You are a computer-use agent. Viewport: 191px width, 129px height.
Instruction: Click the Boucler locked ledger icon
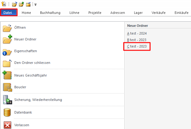click(x=7, y=87)
